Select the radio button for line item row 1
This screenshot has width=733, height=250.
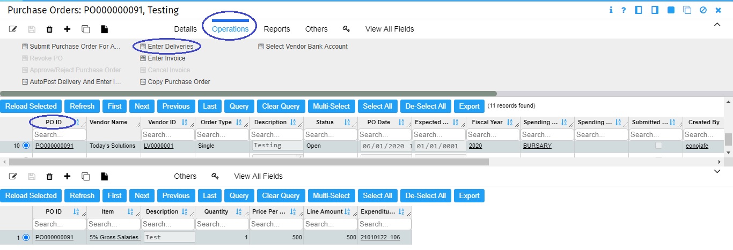pyautogui.click(x=26, y=238)
